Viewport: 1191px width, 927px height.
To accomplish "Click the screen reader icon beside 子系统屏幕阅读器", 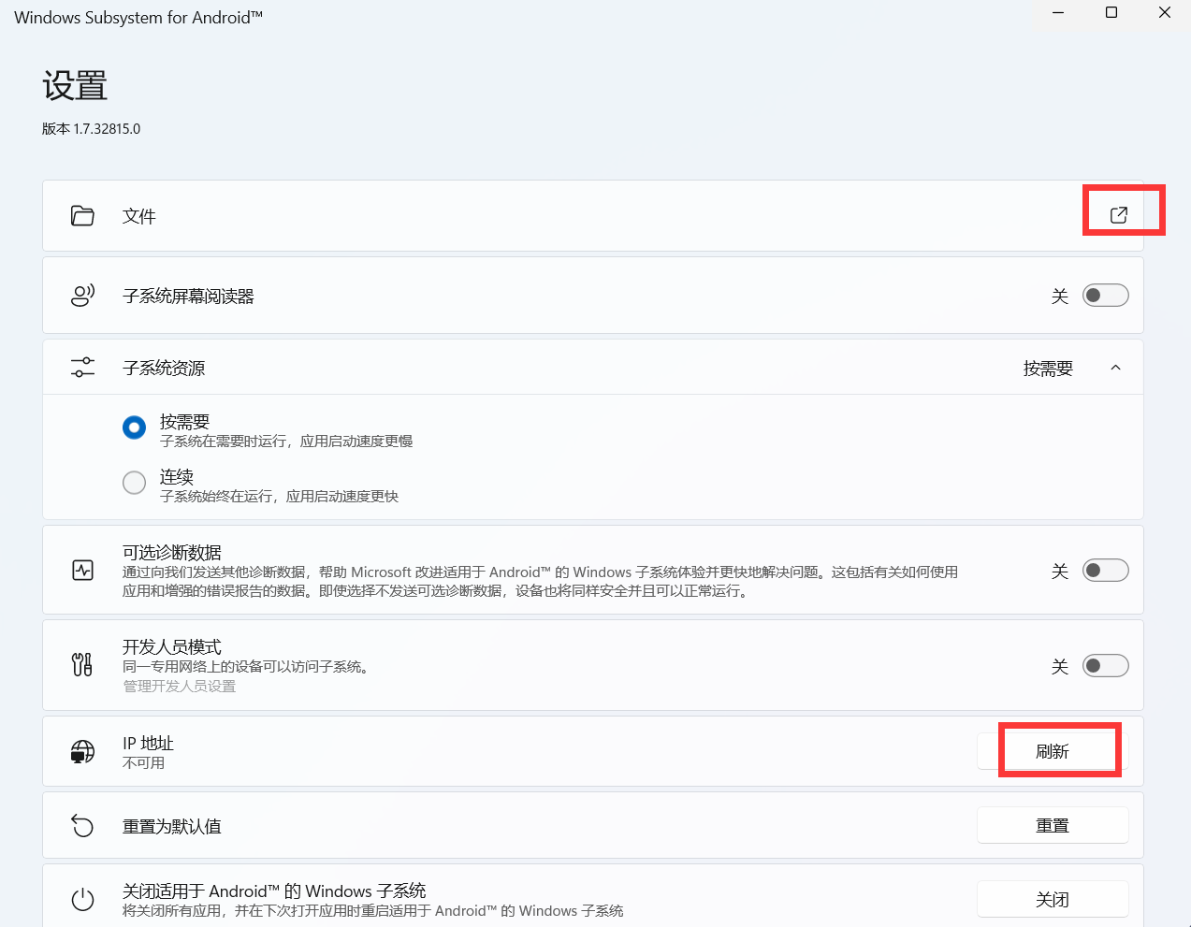I will point(82,296).
